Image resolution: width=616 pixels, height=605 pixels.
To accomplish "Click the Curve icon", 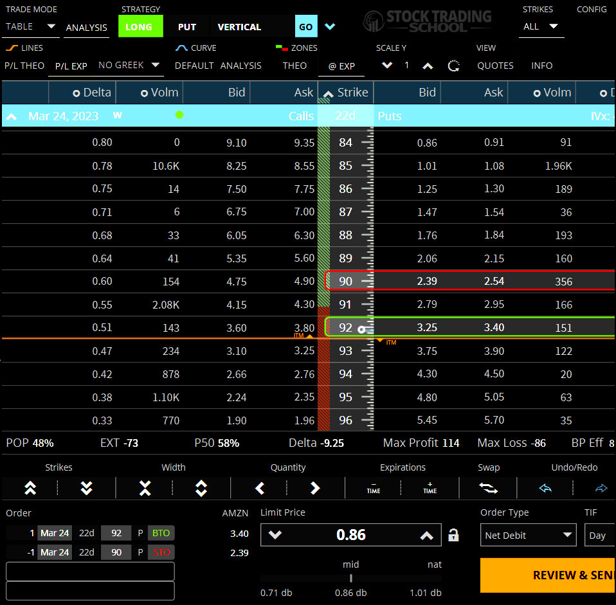I will [x=181, y=48].
